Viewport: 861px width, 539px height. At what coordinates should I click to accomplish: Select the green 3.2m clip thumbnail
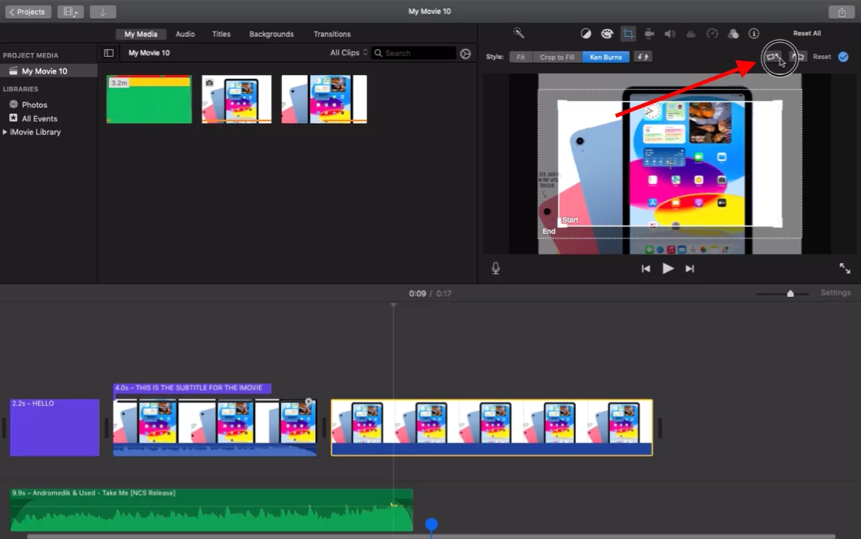(149, 99)
